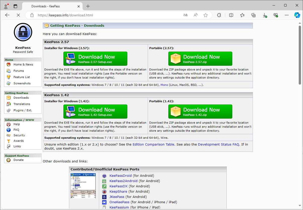Open a new browser tab

pyautogui.click(x=88, y=6)
